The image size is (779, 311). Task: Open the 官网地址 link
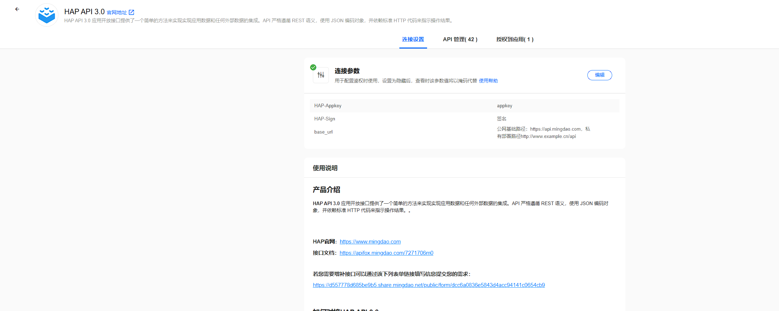point(117,12)
